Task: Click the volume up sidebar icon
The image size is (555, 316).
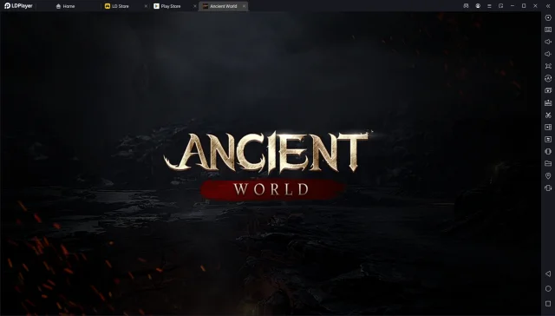Action: 548,42
